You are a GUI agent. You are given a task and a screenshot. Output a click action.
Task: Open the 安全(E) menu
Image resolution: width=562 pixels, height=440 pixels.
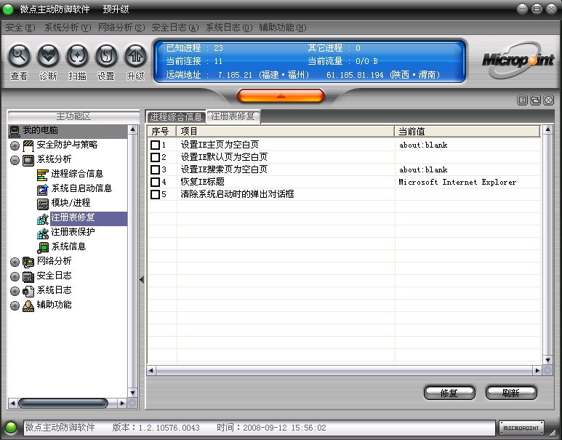coord(20,28)
